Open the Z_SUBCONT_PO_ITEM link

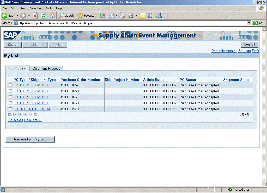point(32,109)
